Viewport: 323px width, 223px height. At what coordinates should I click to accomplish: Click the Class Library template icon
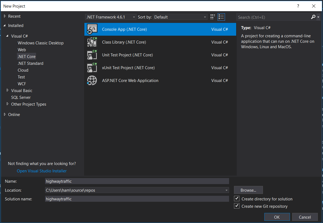tap(92, 42)
